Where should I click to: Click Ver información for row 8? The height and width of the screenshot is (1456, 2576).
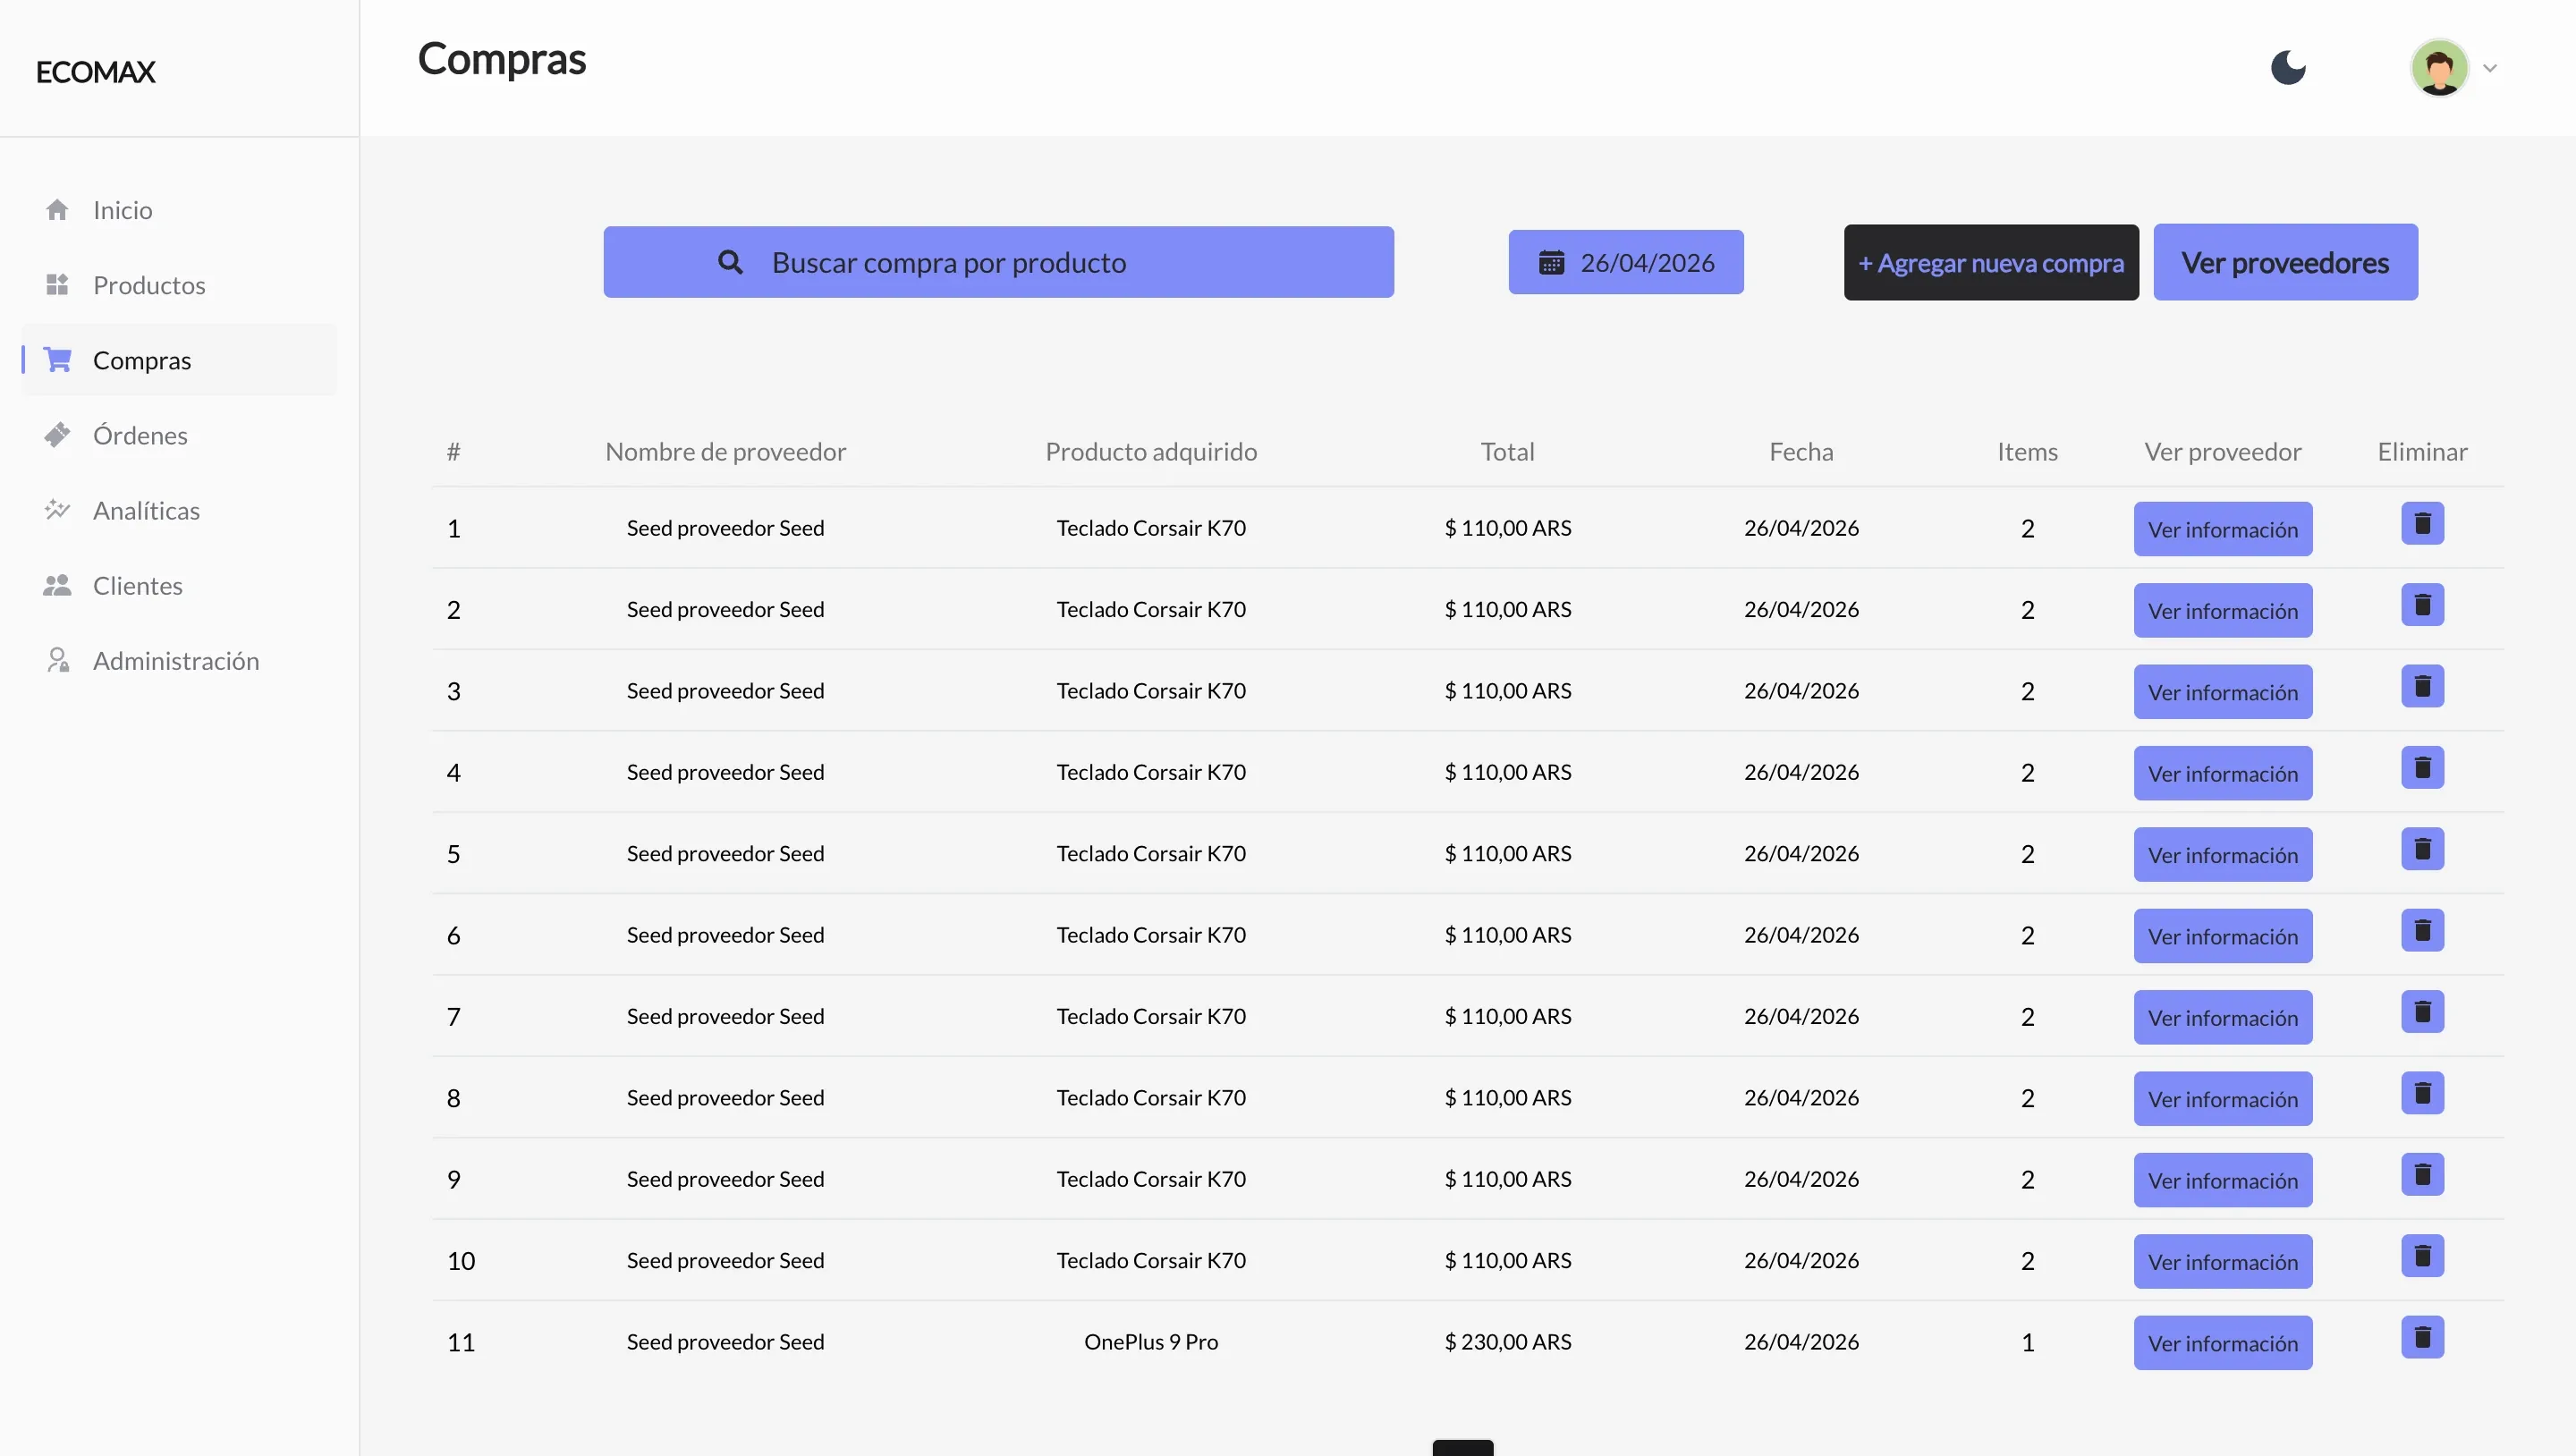tap(2222, 1099)
